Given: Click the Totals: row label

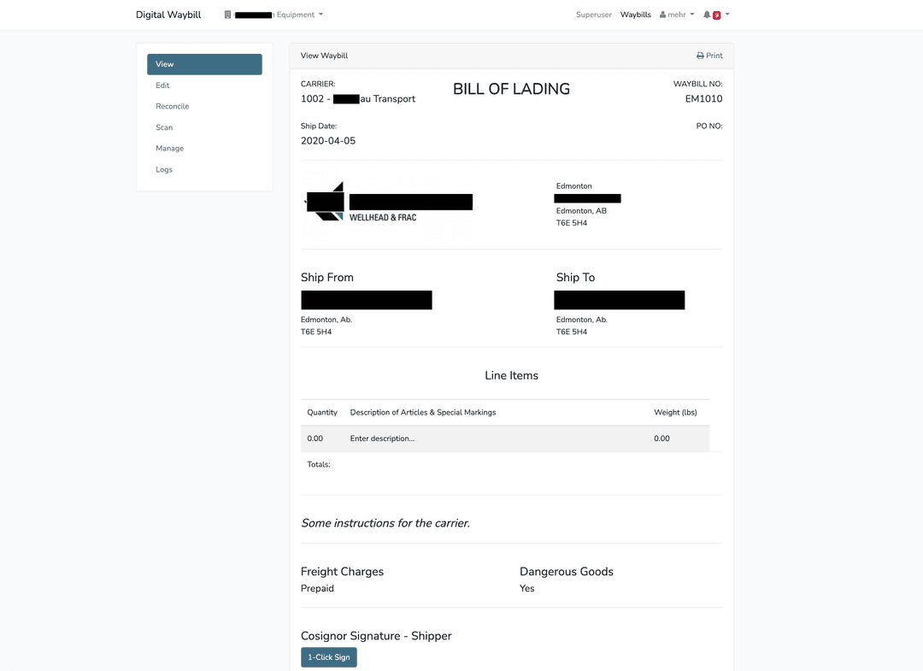Looking at the screenshot, I should click(319, 464).
